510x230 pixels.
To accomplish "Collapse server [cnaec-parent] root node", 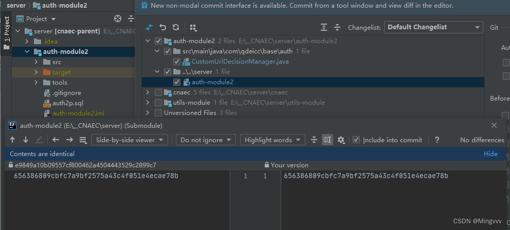I will (x=18, y=31).
